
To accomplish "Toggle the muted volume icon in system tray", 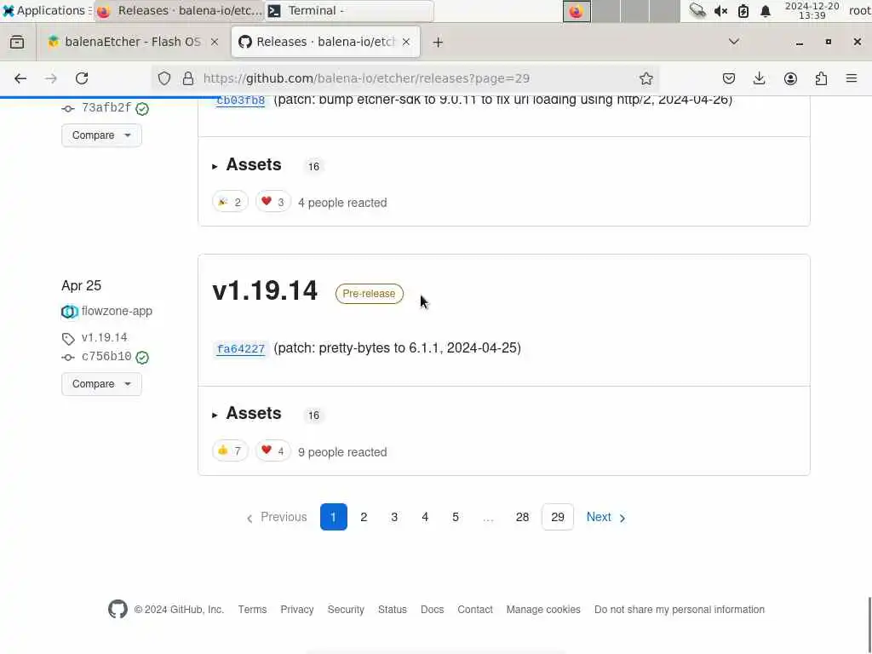I will click(x=720, y=10).
